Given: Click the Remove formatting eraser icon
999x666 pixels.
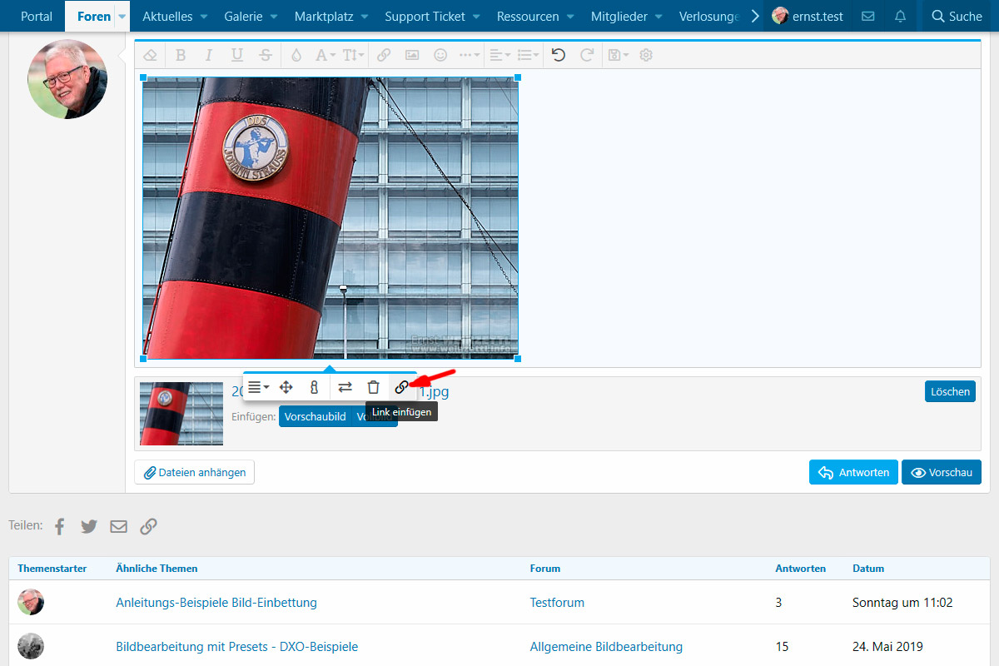Looking at the screenshot, I should (150, 55).
